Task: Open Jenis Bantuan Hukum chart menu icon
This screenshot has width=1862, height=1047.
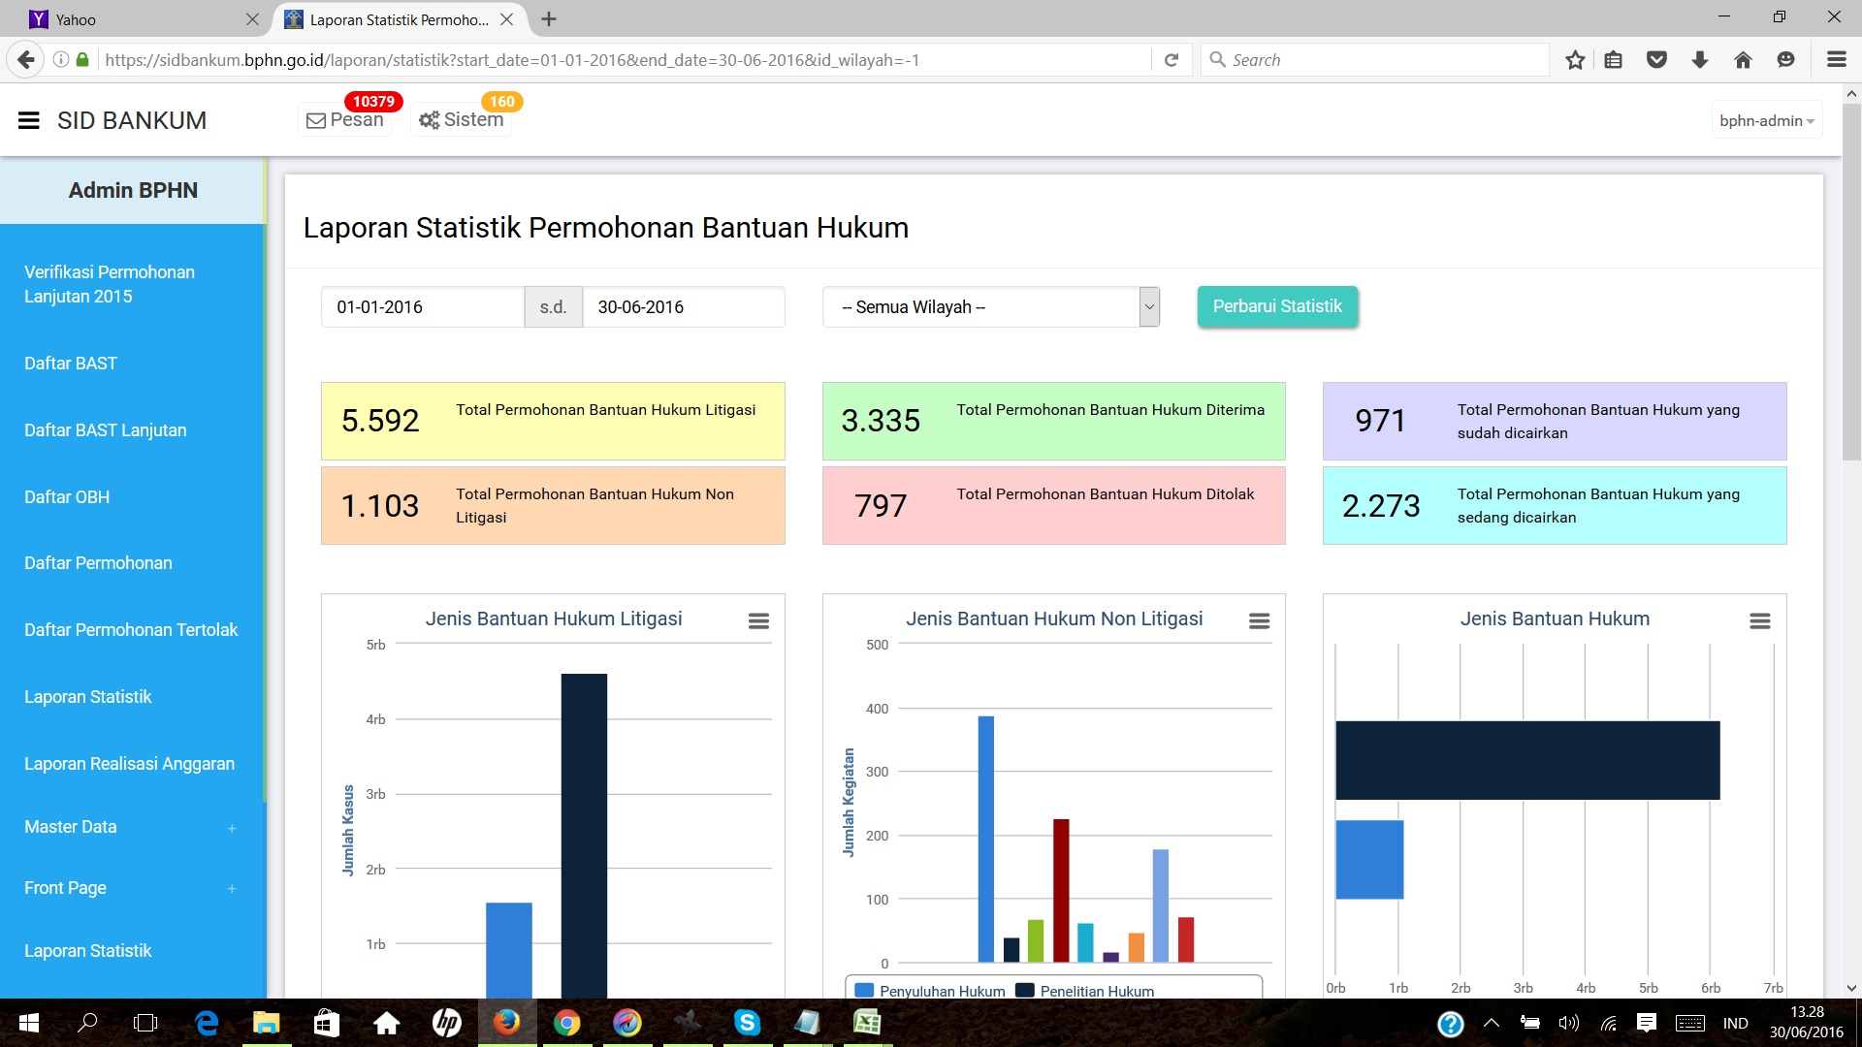Action: 1759,621
